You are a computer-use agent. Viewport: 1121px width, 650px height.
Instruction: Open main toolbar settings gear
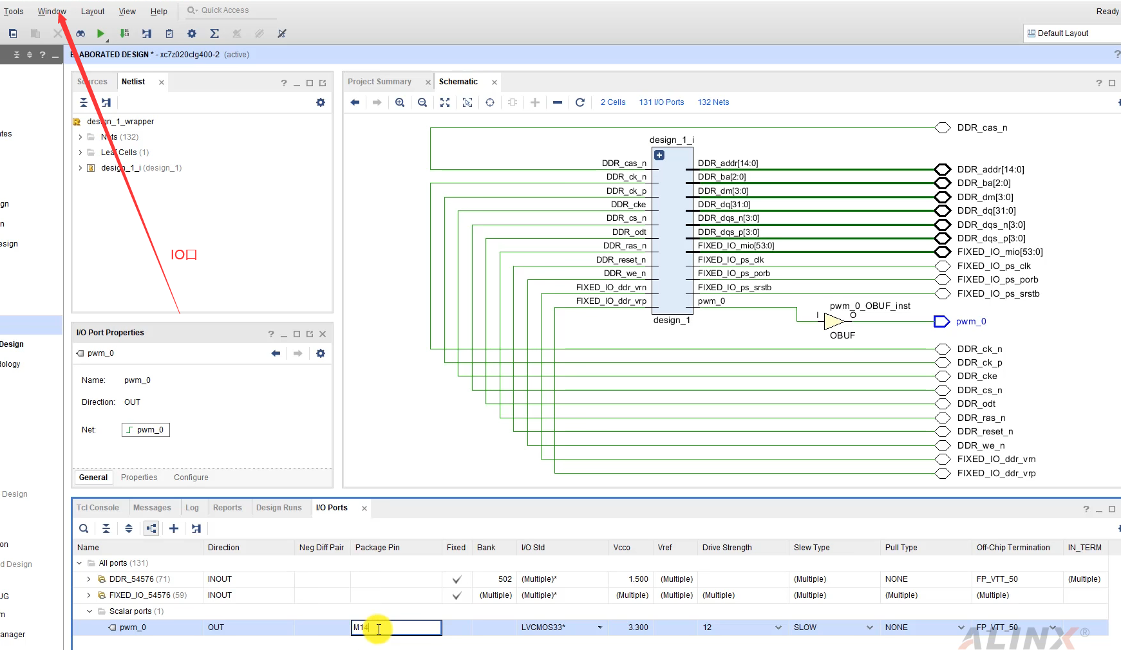tap(192, 33)
